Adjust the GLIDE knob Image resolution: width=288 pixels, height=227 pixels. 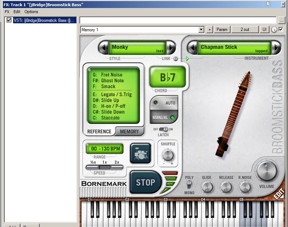[207, 187]
